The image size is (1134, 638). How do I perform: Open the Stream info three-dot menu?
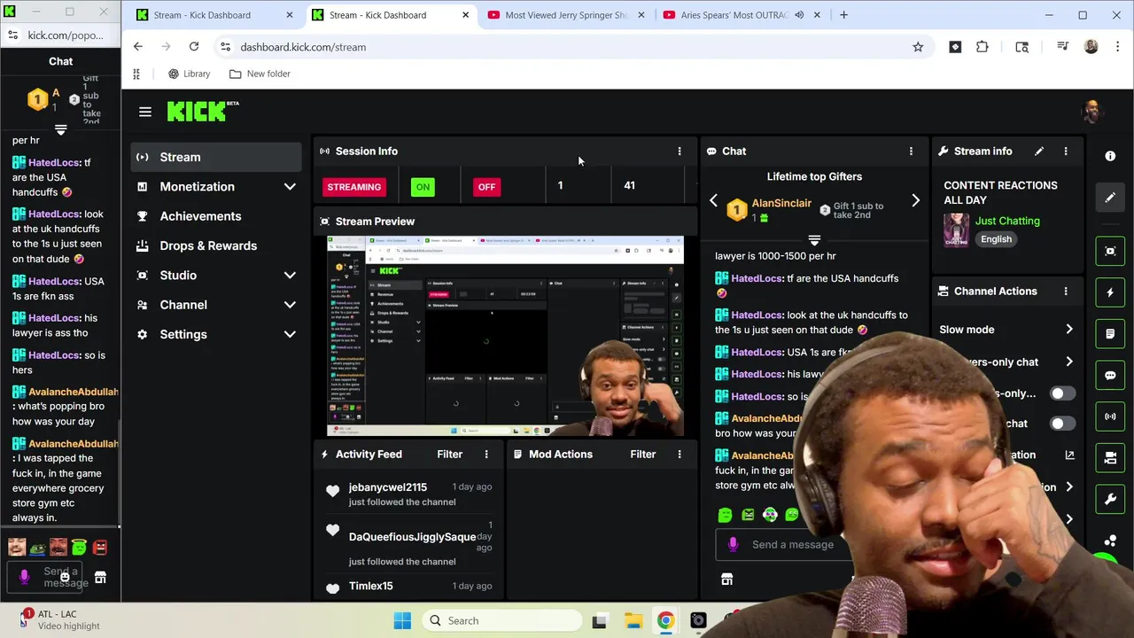point(1066,152)
